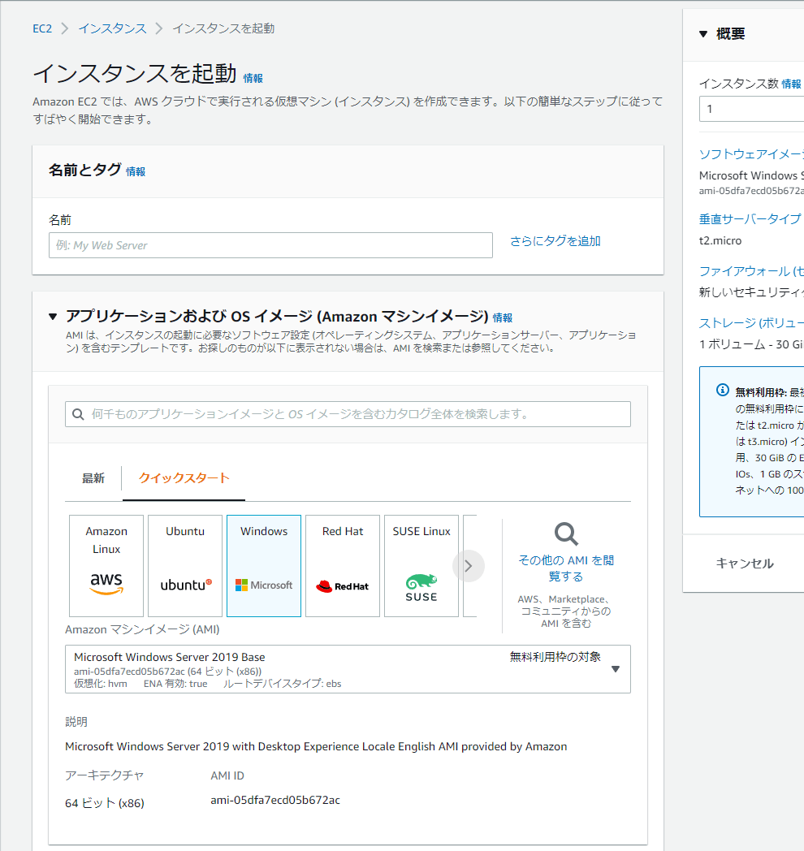Image resolution: width=804 pixels, height=851 pixels.
Task: Open 情報 link next to page title
Action: [253, 78]
